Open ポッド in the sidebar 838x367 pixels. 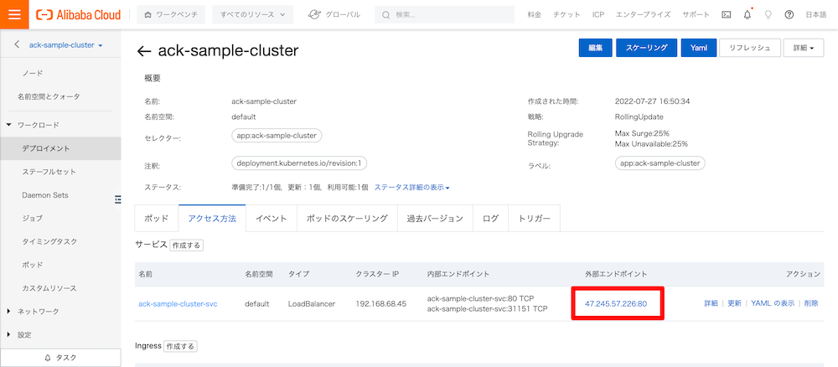click(32, 265)
